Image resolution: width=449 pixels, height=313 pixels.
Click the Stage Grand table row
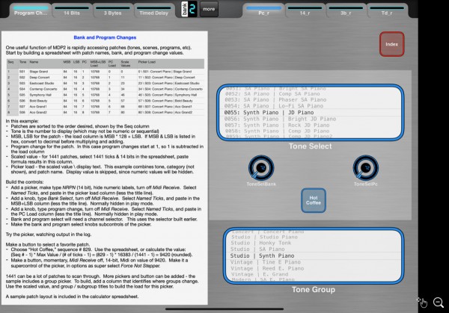click(x=106, y=72)
